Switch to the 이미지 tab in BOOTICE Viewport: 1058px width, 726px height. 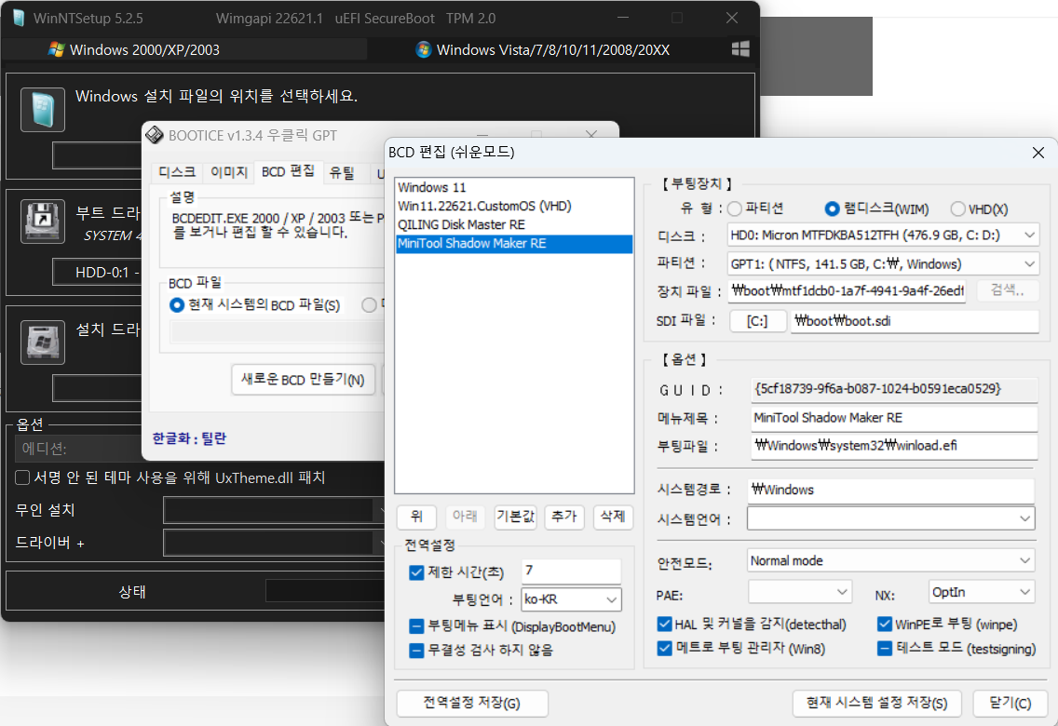[x=229, y=172]
